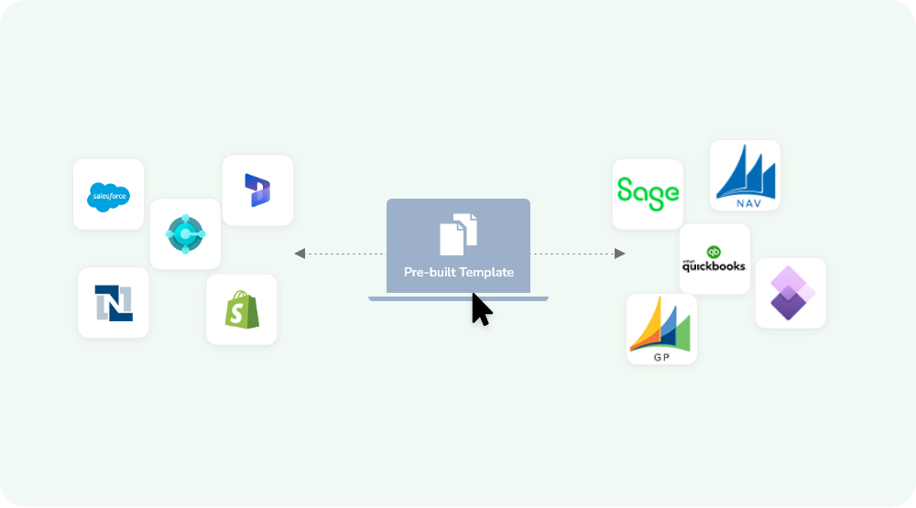Select the Shopify shopping bag icon

coord(242,308)
